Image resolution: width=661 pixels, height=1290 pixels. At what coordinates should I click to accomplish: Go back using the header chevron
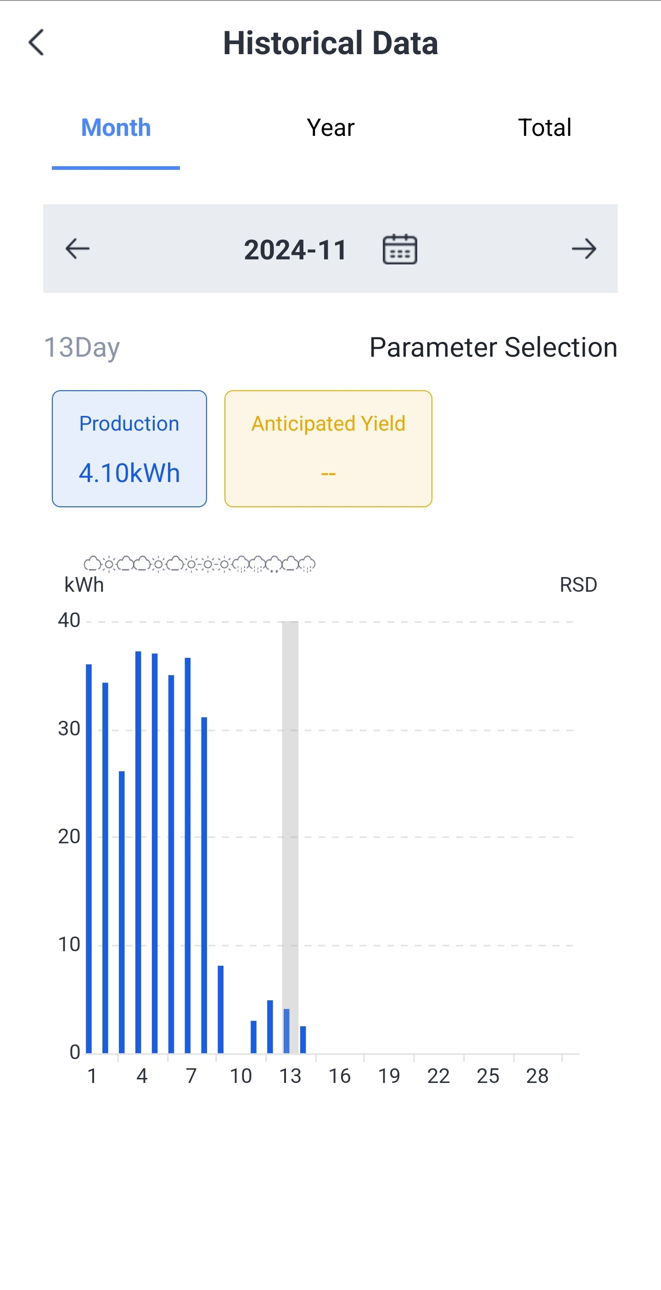(37, 43)
